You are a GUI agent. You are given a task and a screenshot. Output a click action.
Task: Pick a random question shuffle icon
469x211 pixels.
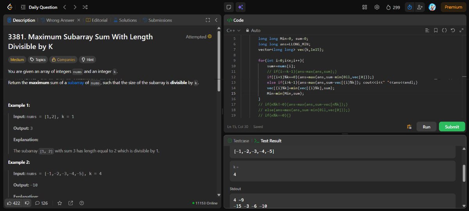85,7
